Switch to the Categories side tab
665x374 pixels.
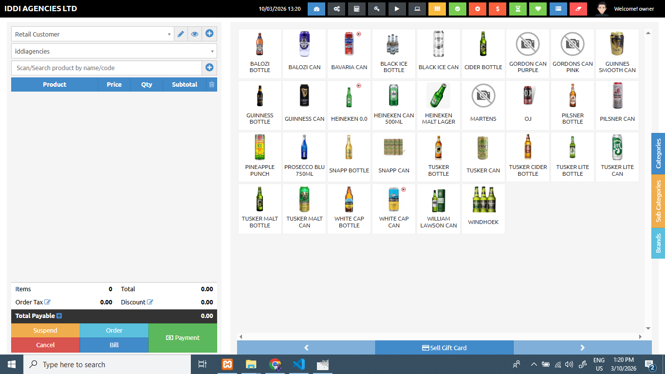point(658,153)
